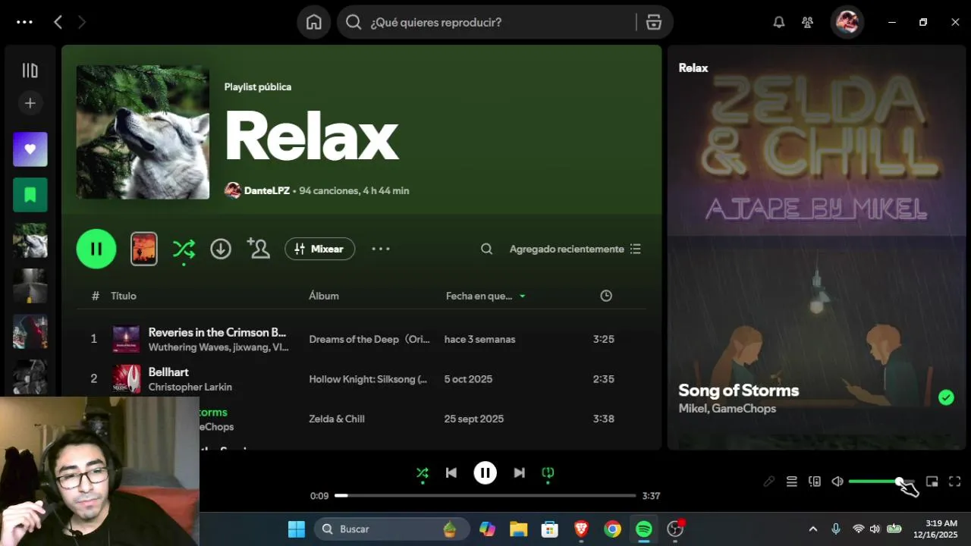Viewport: 971px width, 546px height.
Task: Seek on the song progress bar
Action: pyautogui.click(x=485, y=495)
